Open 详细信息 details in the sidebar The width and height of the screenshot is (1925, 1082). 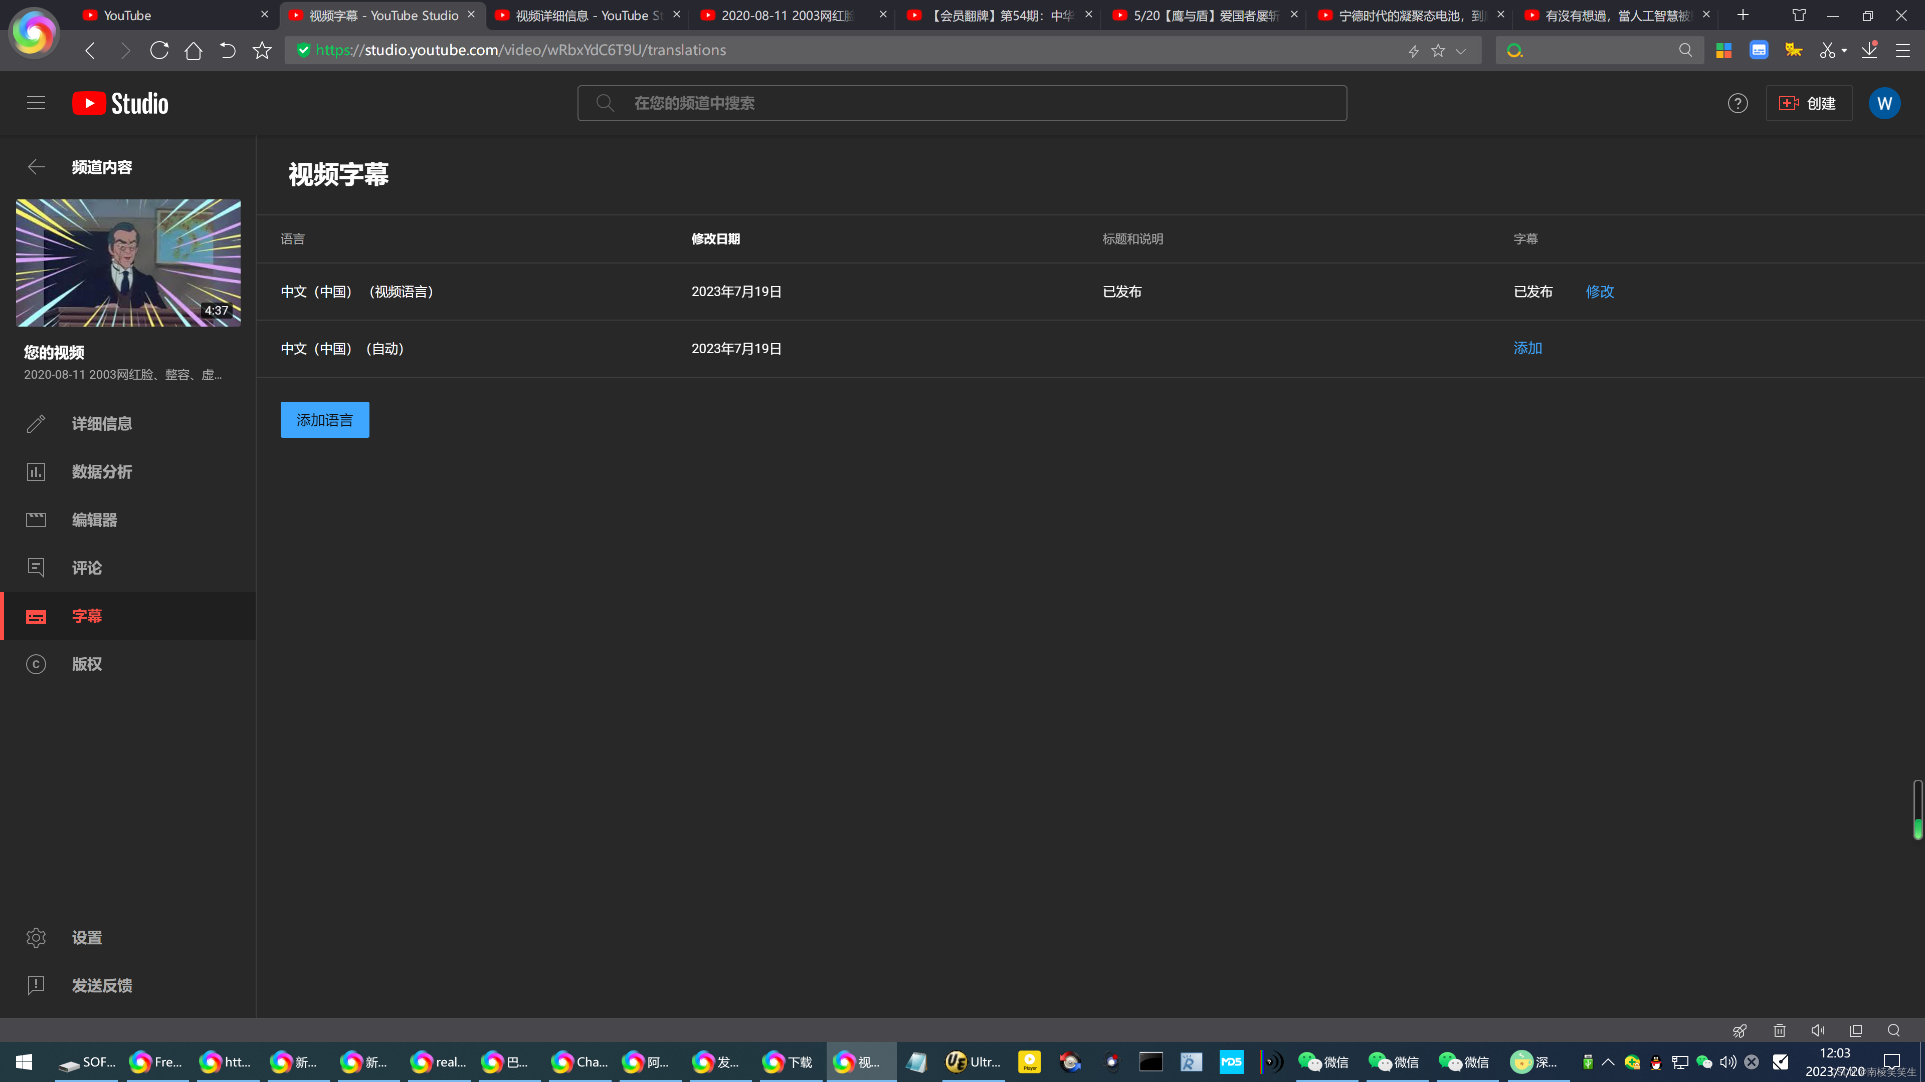coord(102,423)
